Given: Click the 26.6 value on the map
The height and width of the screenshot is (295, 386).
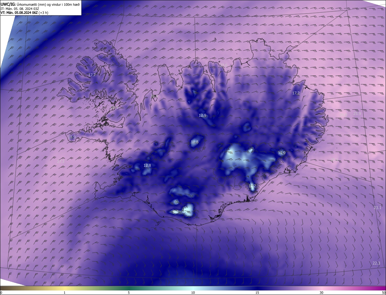Looking at the screenshot, I should [154, 97].
